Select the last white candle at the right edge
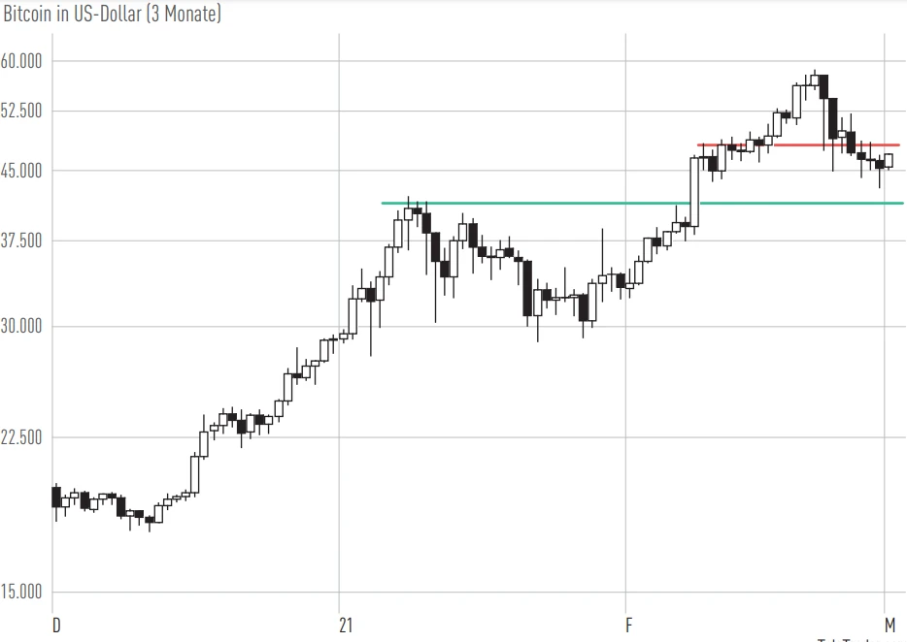The image size is (907, 642). [889, 160]
